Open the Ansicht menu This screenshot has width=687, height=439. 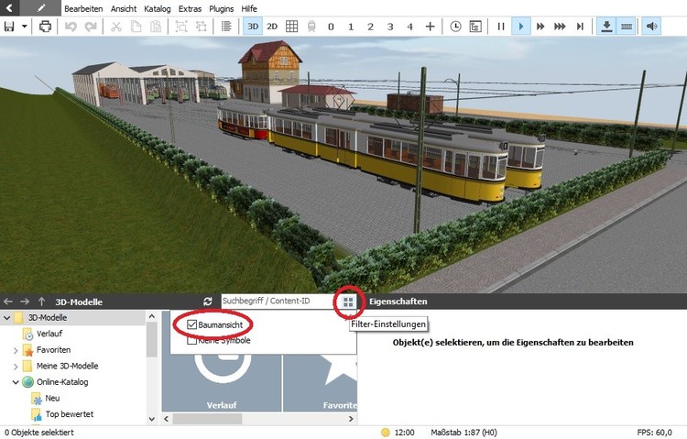(x=124, y=9)
